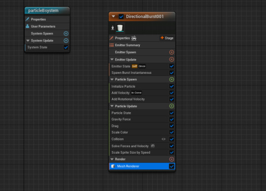266x191 pixels.
Task: Click the Self badge on Emitter State
Action: pyautogui.click(x=134, y=66)
